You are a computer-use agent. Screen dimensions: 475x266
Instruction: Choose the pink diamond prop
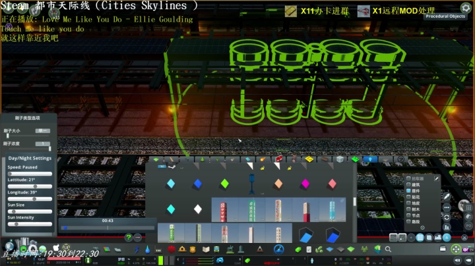point(332,184)
